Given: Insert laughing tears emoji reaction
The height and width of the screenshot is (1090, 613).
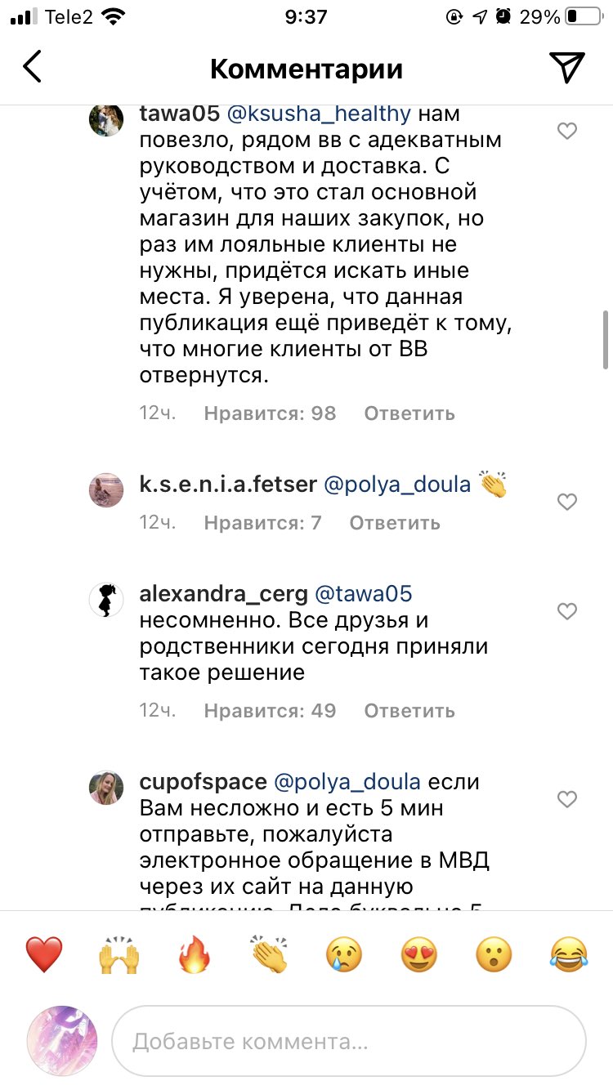Looking at the screenshot, I should point(569,953).
